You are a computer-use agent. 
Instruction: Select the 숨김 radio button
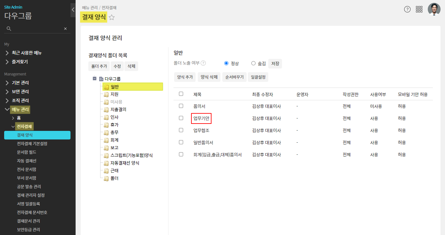(x=254, y=63)
